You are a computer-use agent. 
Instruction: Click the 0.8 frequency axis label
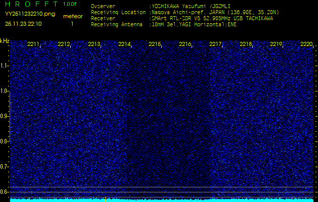tap(4, 141)
